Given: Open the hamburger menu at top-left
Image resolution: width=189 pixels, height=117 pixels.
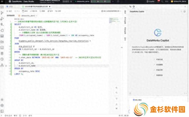Looking at the screenshot, I should click(x=2, y=1).
